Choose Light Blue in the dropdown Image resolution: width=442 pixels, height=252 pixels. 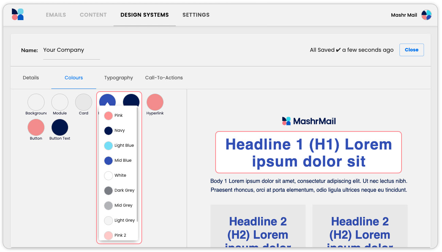119,145
